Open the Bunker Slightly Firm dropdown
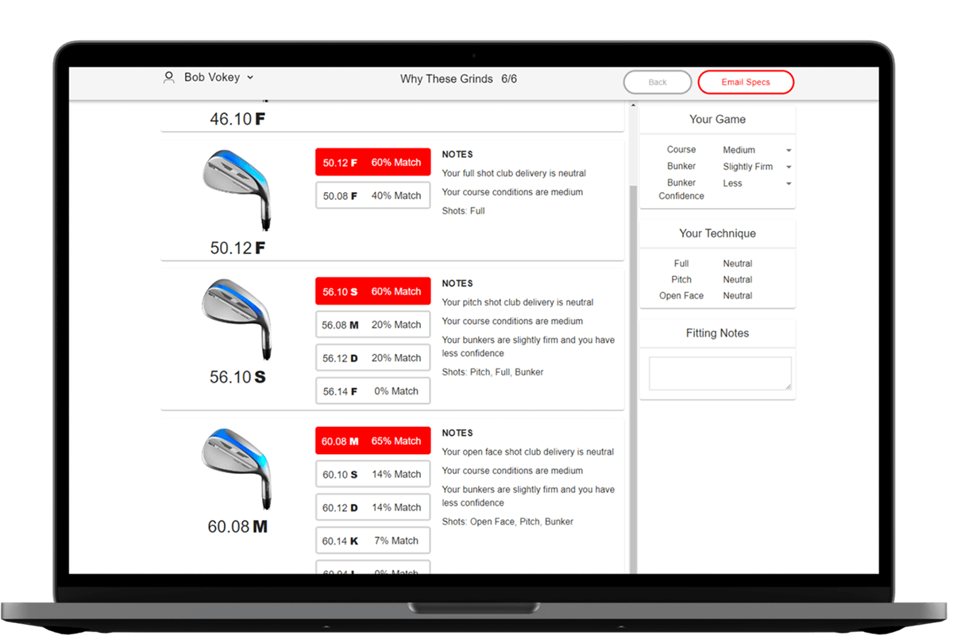The image size is (953, 635). 757,167
